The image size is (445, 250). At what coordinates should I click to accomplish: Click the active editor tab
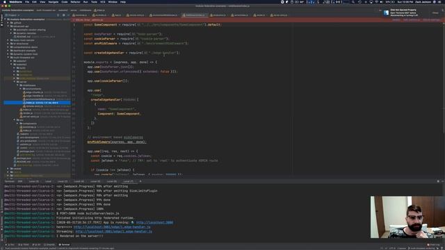tap(195, 15)
